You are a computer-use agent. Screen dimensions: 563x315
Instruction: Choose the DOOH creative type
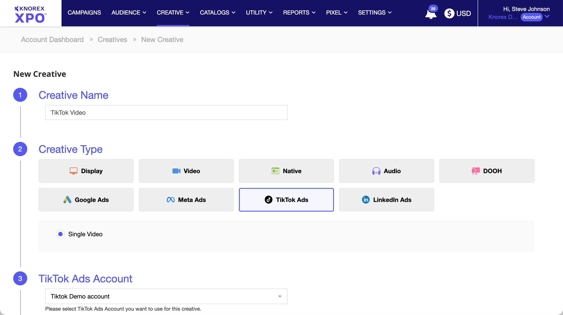[x=487, y=171]
